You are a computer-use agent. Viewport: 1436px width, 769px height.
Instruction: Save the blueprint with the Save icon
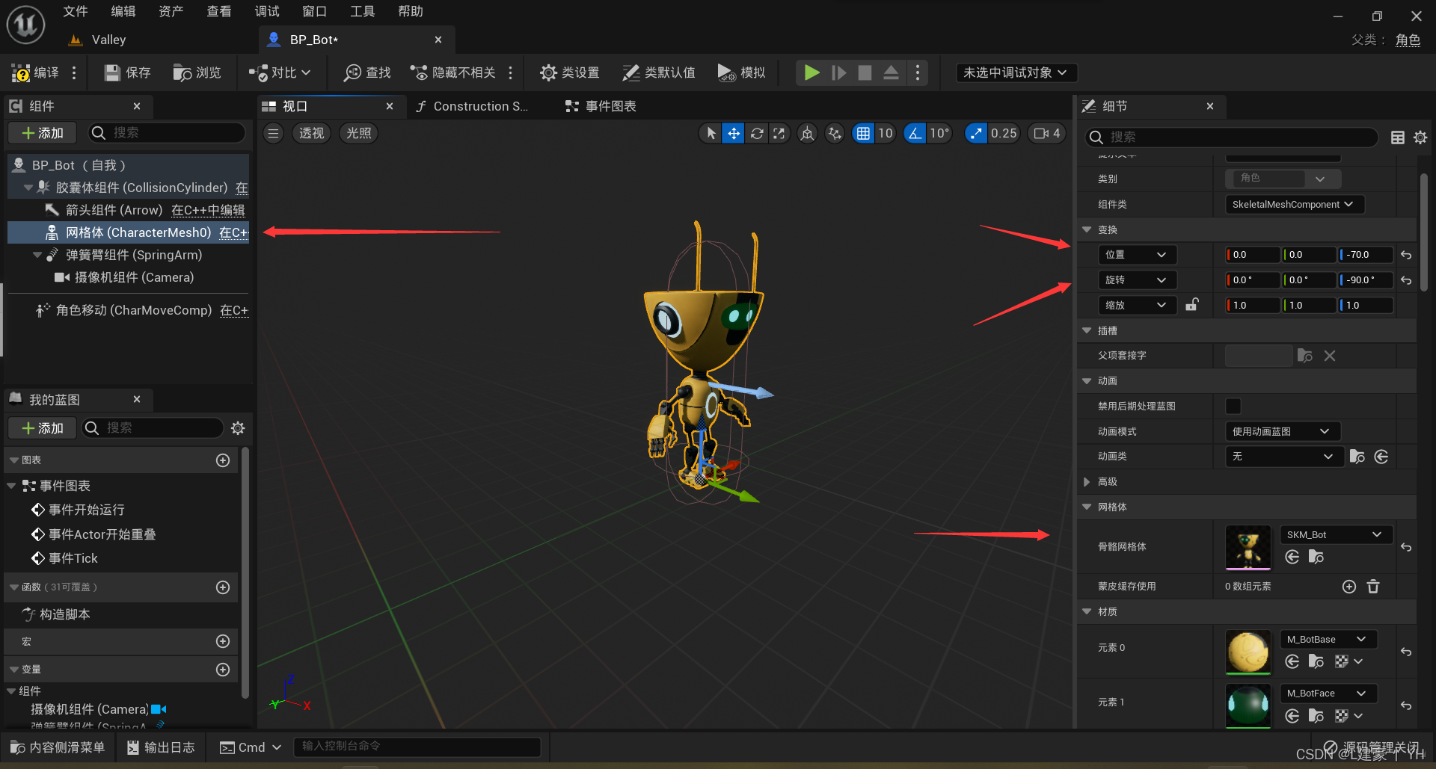128,72
